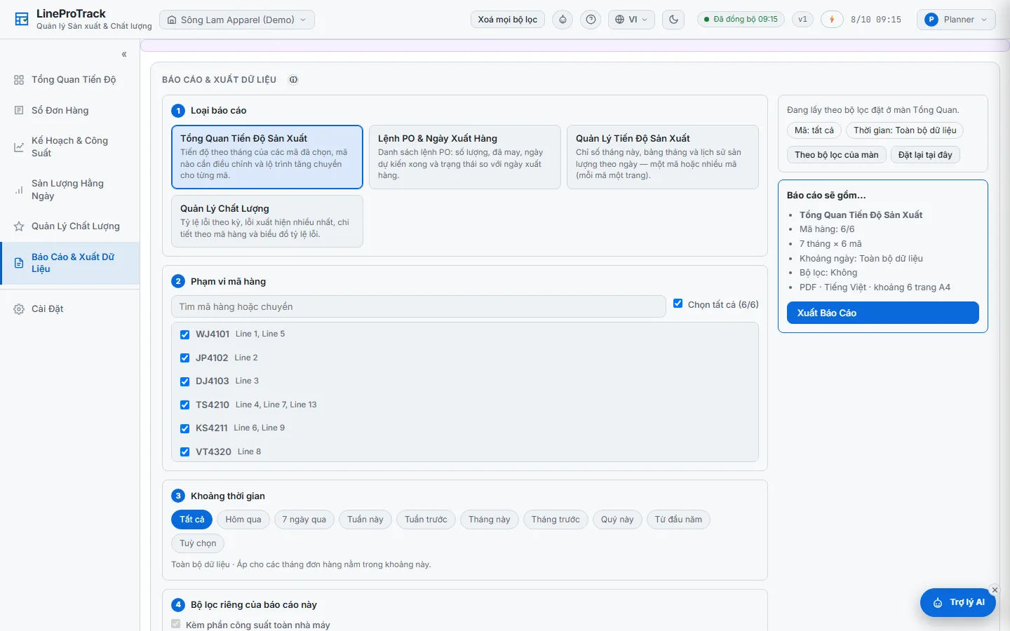The height and width of the screenshot is (631, 1010).
Task: Select the Lệnh PO & Ngày Xuất Hàng report type
Action: click(465, 157)
